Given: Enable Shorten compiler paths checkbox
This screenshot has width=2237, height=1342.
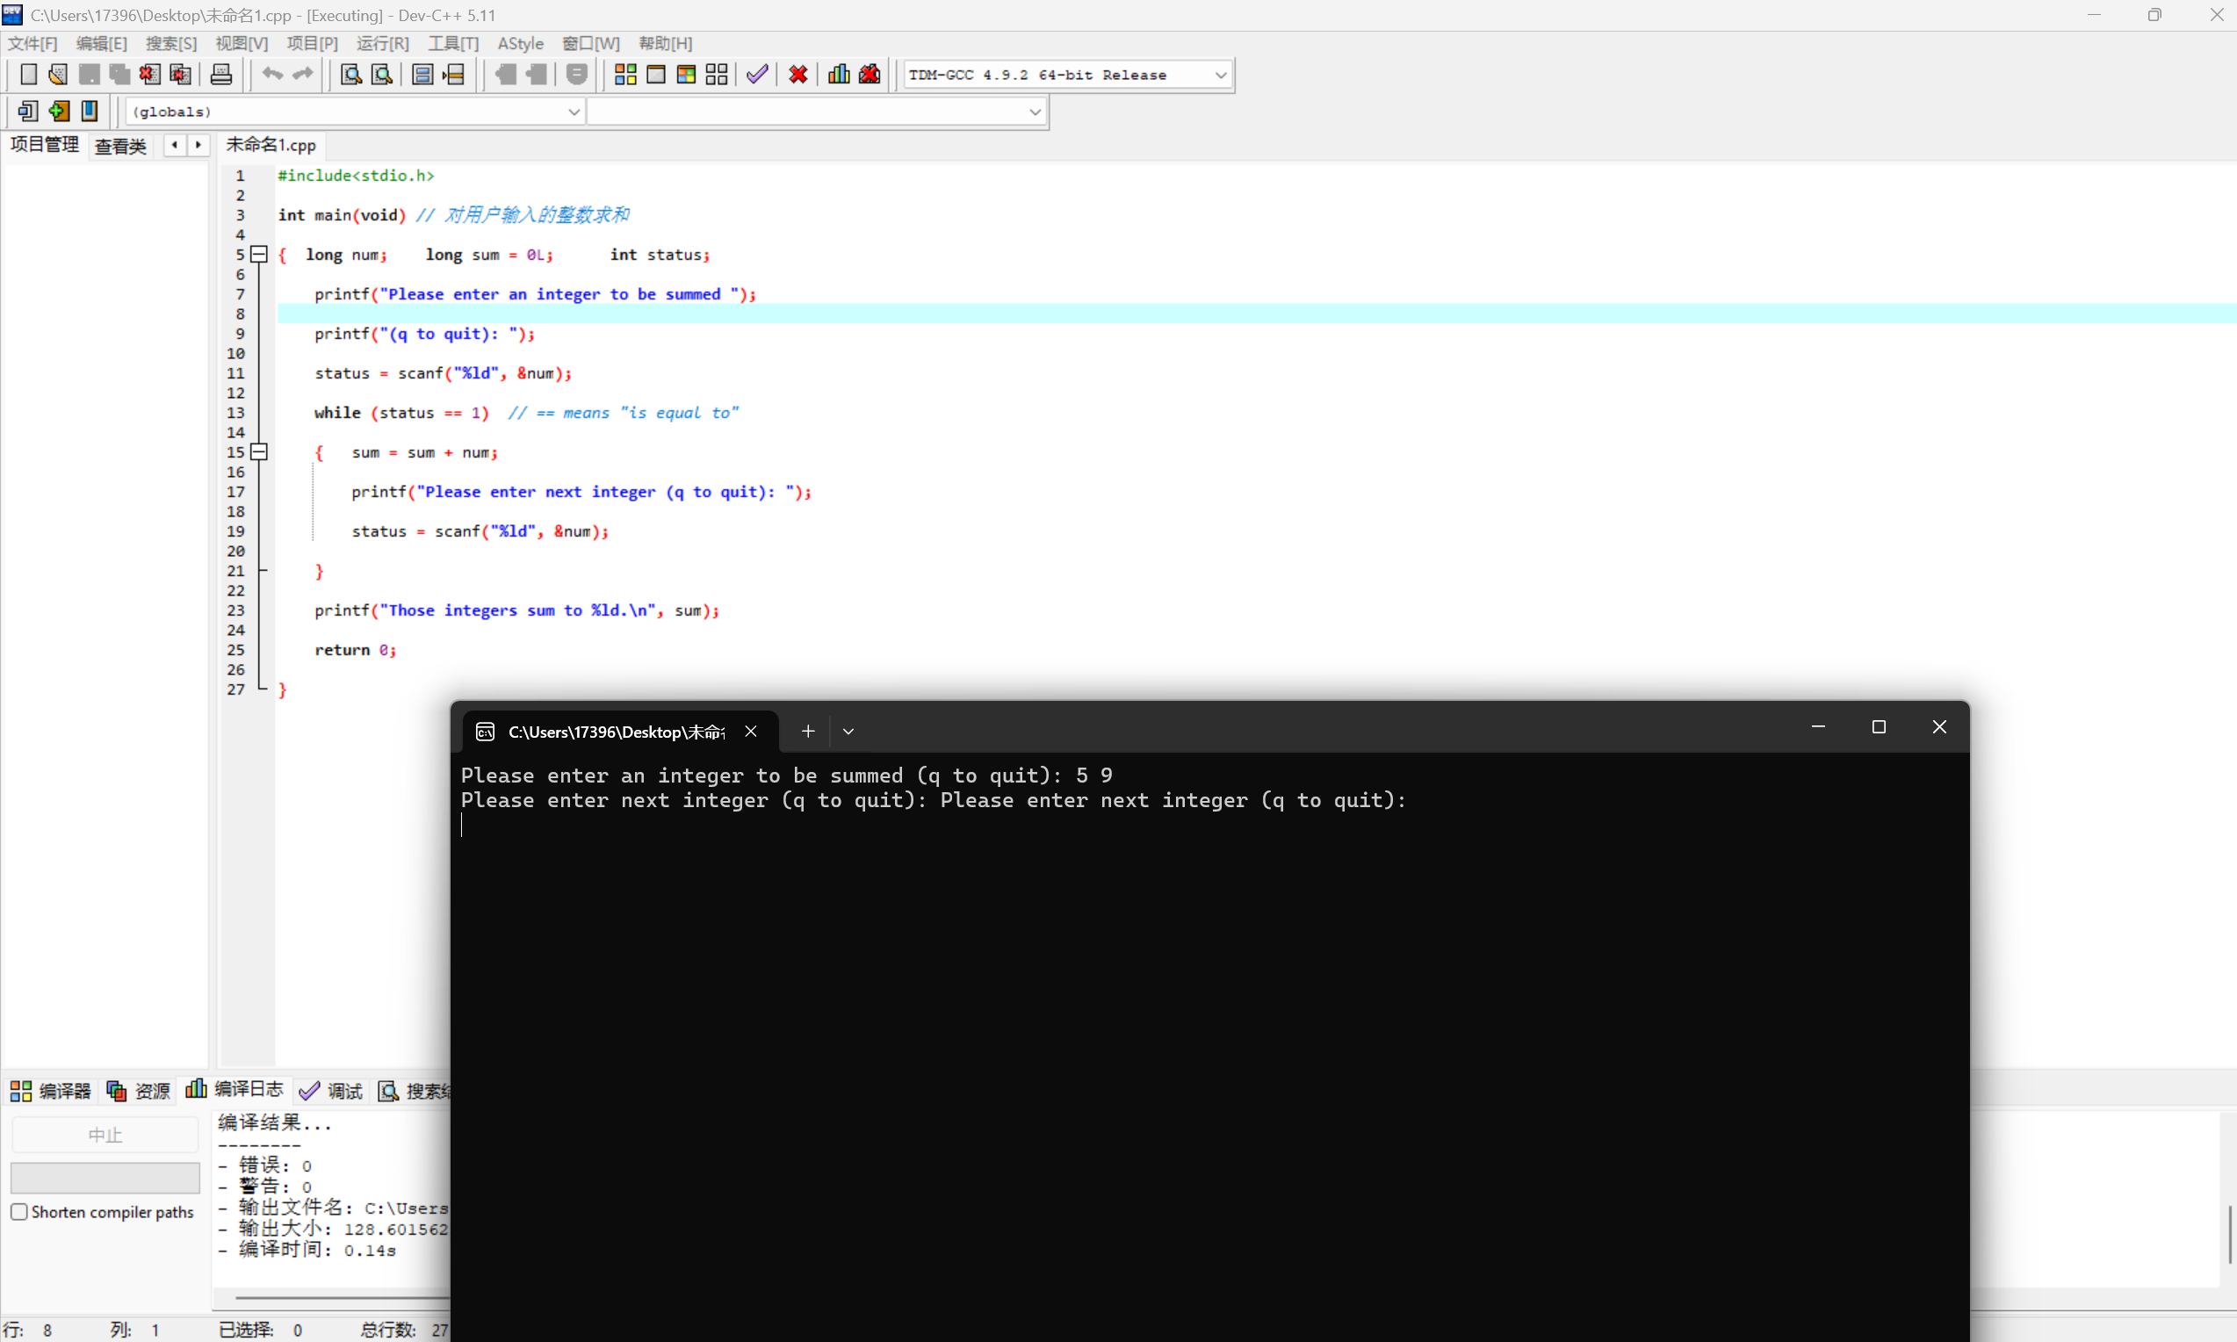Looking at the screenshot, I should pos(19,1212).
